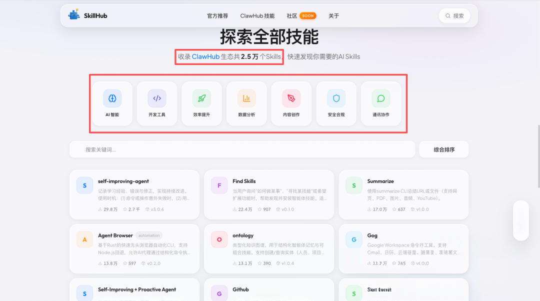The width and height of the screenshot is (540, 301).
Task: Click the G avatar of Gog
Action: 354,239
